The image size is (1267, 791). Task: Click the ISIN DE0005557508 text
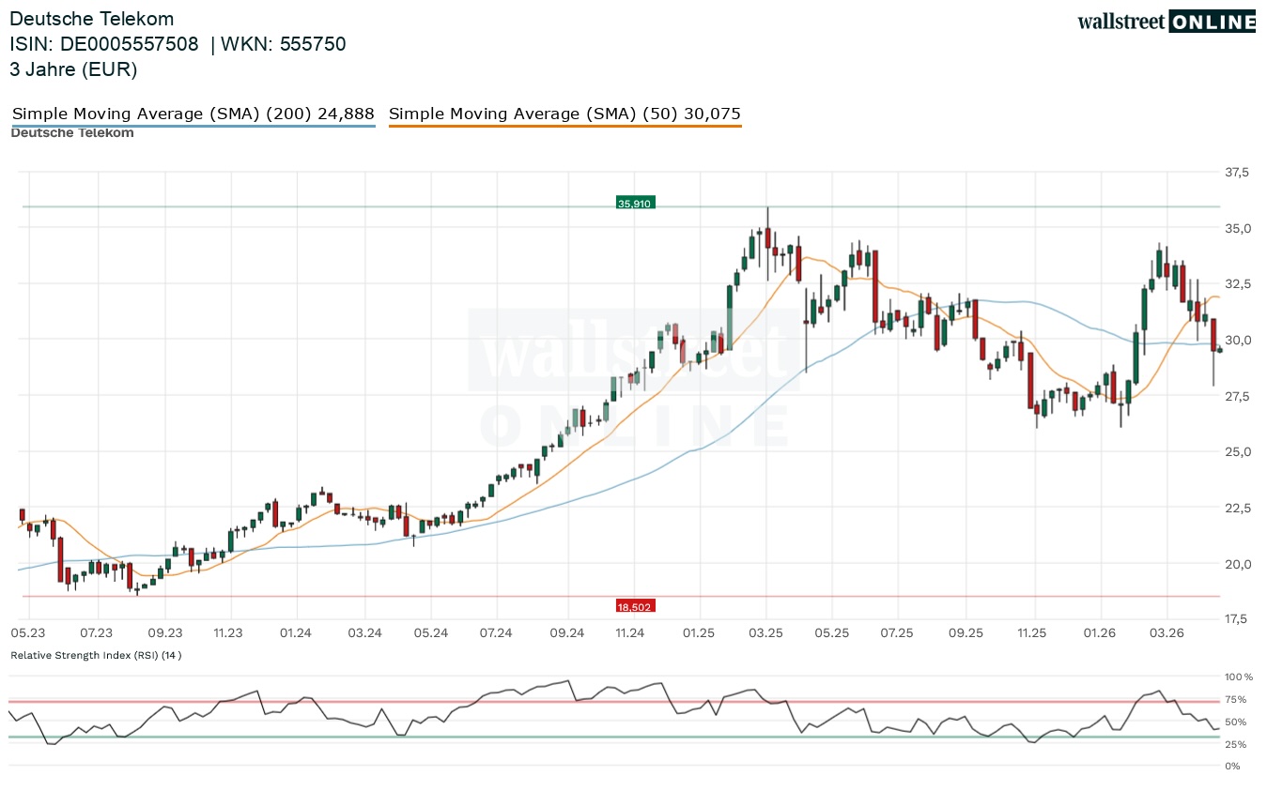tap(104, 44)
